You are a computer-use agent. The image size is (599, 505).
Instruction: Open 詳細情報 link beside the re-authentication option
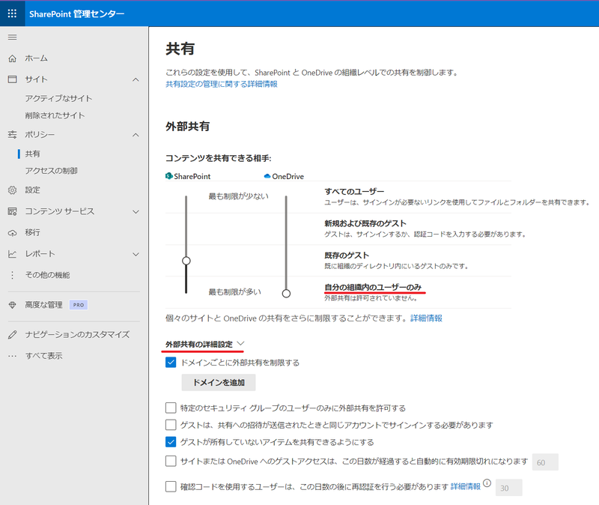466,486
